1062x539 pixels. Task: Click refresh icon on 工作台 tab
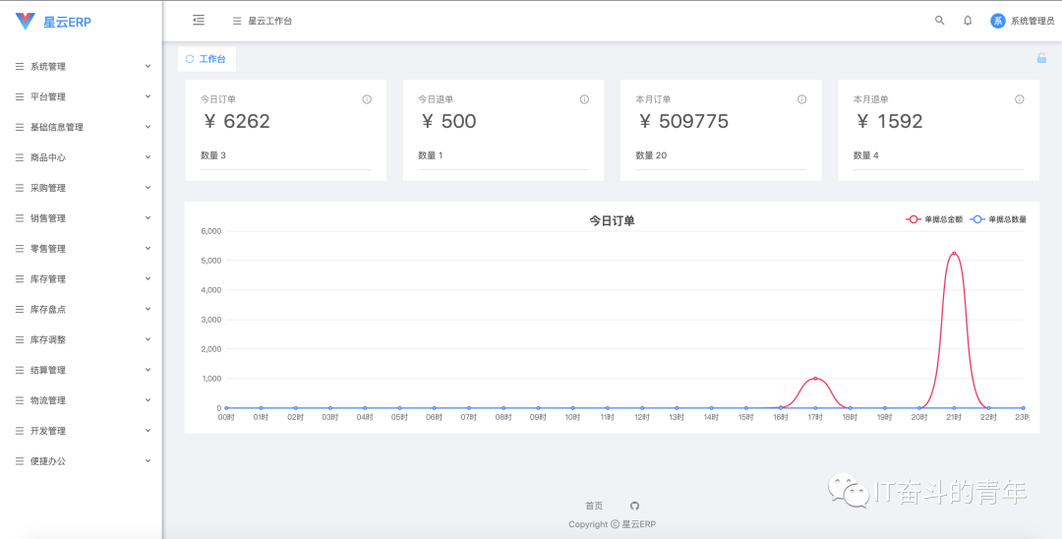point(190,59)
